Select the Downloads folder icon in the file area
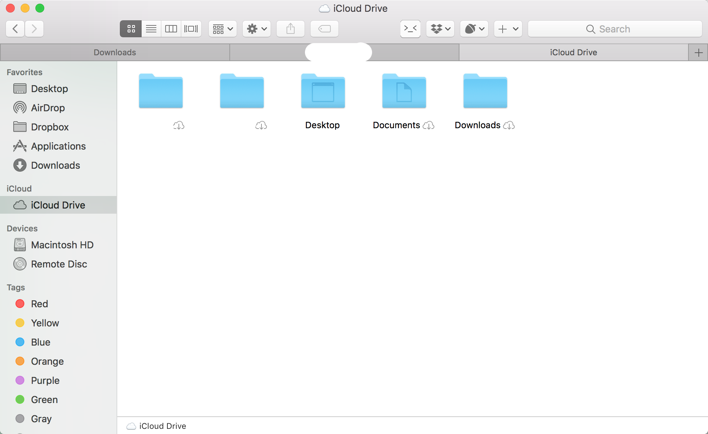Viewport: 708px width, 434px height. coord(485,91)
